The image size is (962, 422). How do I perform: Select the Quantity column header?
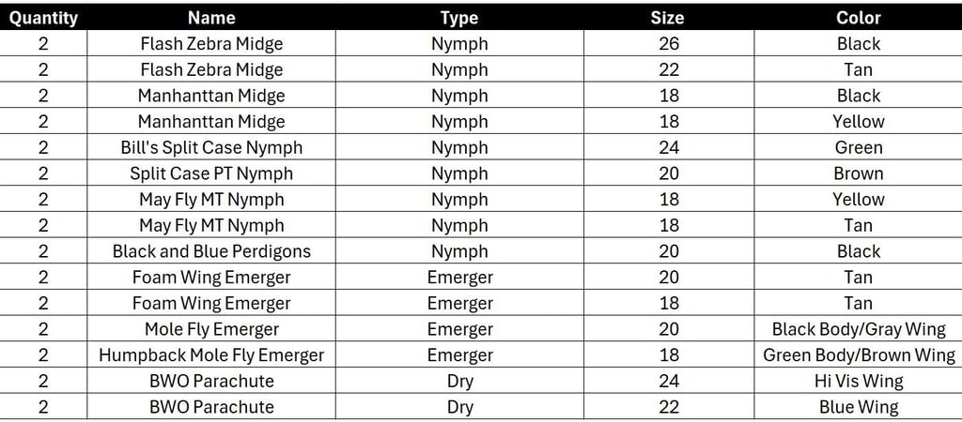point(43,18)
